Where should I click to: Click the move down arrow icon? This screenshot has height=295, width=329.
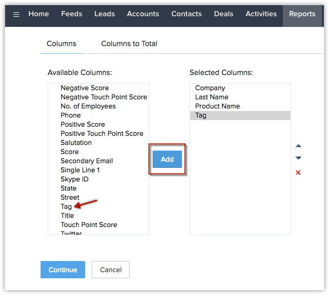pos(298,159)
